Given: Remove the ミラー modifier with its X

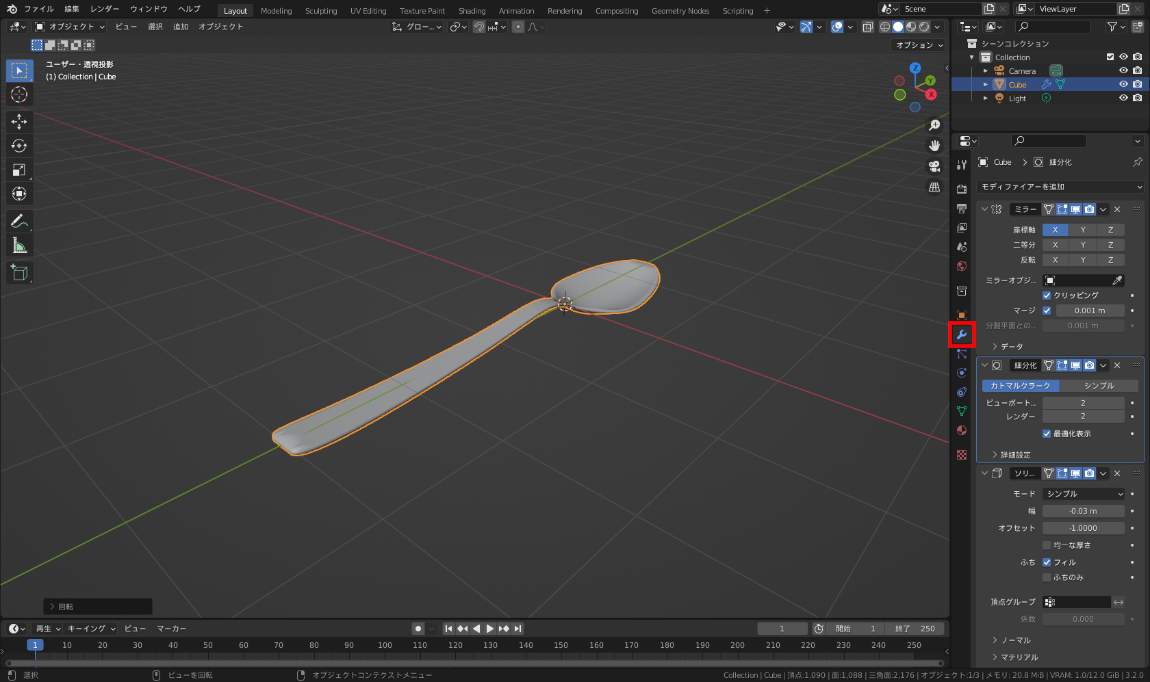Looking at the screenshot, I should point(1117,209).
